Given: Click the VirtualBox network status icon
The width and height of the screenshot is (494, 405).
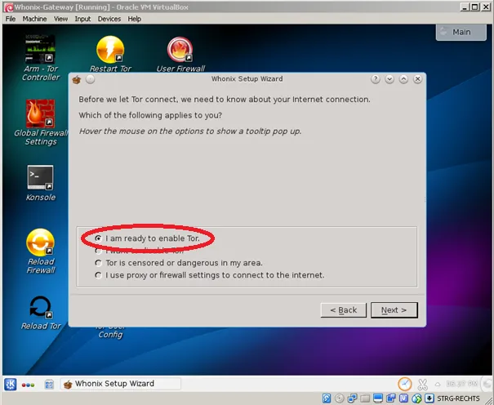Looking at the screenshot, I should pyautogui.click(x=352, y=398).
